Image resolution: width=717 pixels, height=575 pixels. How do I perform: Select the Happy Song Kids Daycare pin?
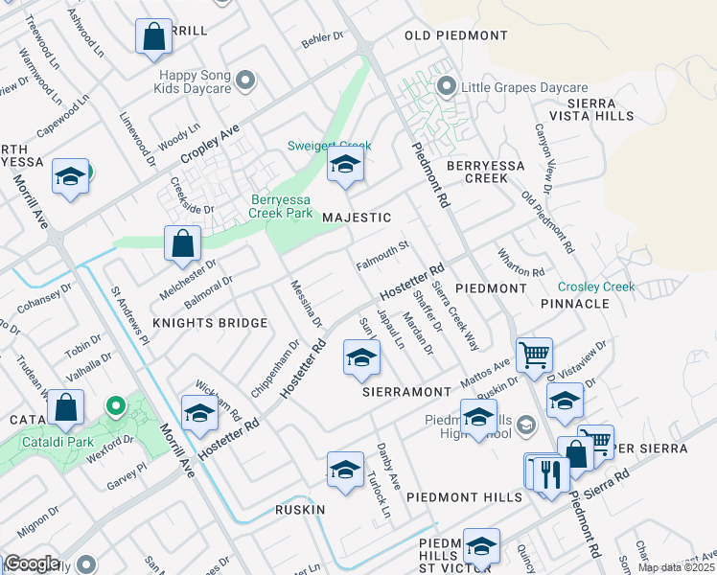coord(246,80)
